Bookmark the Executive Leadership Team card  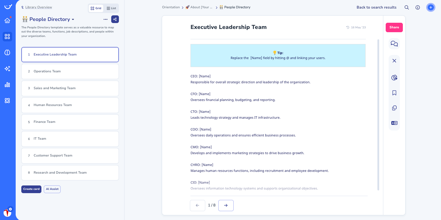[394, 93]
